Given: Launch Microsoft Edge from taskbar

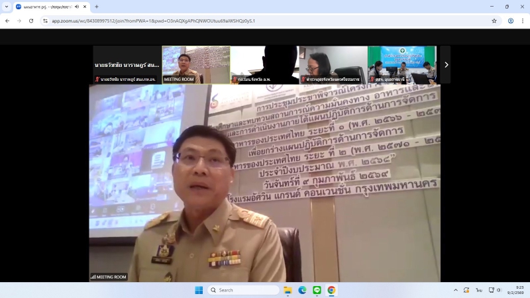Looking at the screenshot, I should pyautogui.click(x=302, y=290).
